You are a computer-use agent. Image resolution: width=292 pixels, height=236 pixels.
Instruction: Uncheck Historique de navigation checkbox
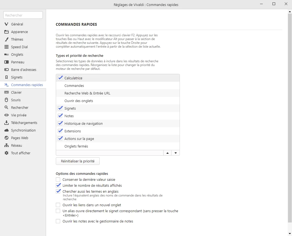click(x=60, y=123)
